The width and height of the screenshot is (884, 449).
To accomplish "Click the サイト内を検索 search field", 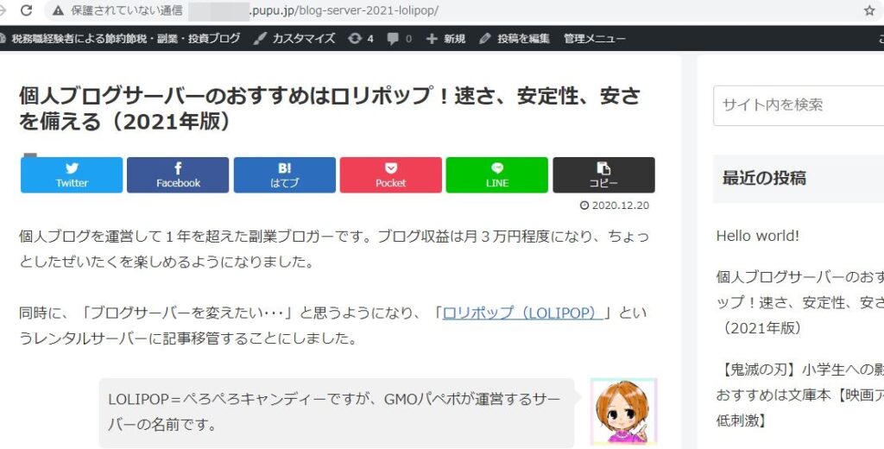I will click(x=799, y=105).
